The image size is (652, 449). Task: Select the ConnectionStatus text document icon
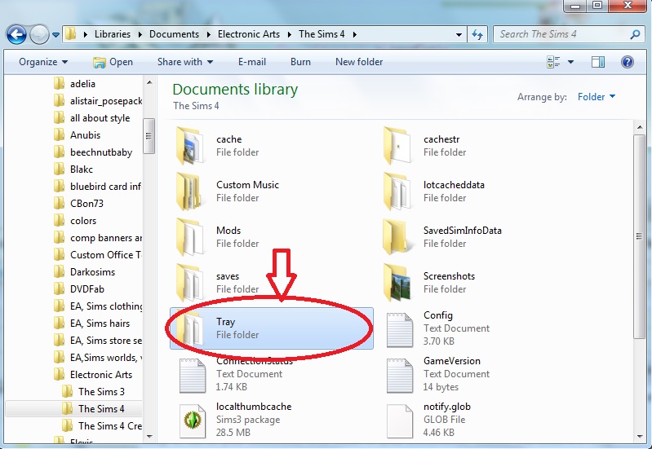tap(192, 376)
